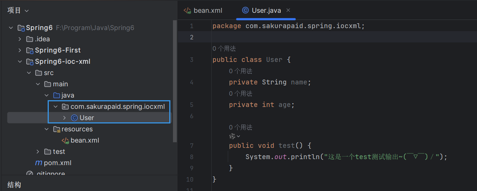Click the inlay author icon above test()
Image resolution: width=477 pixels, height=191 pixels.
(233, 136)
